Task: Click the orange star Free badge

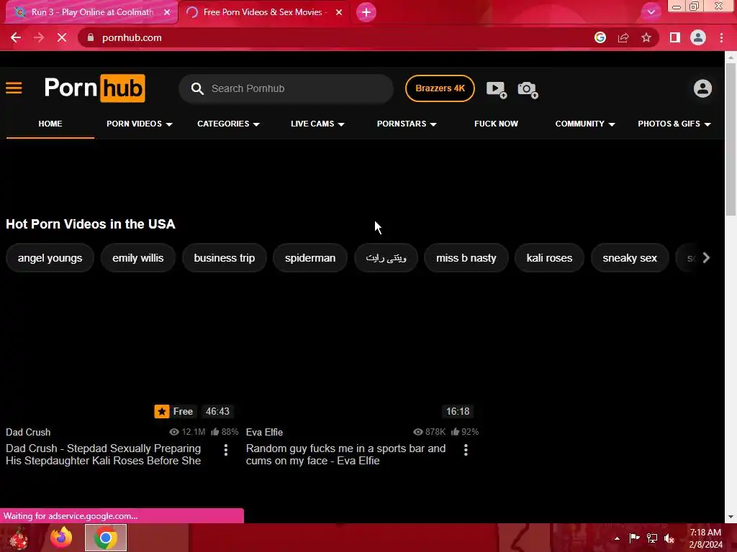Action: (x=174, y=412)
